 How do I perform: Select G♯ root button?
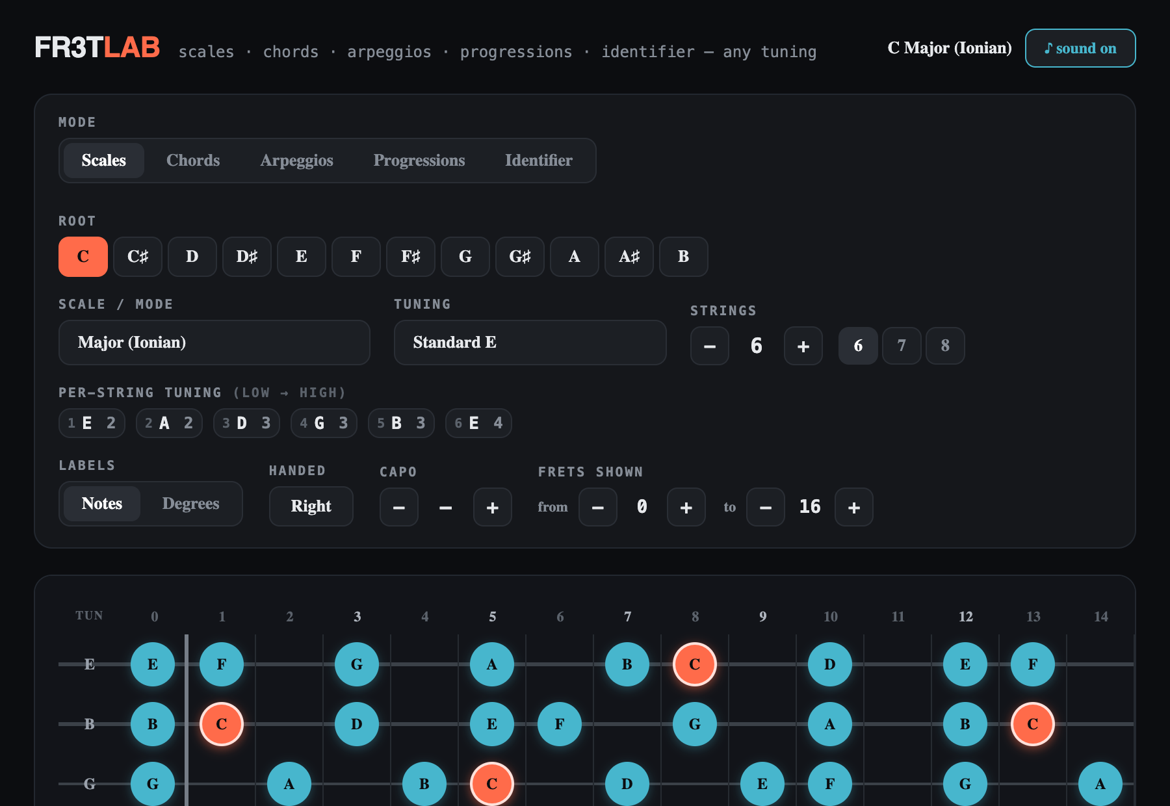(520, 257)
